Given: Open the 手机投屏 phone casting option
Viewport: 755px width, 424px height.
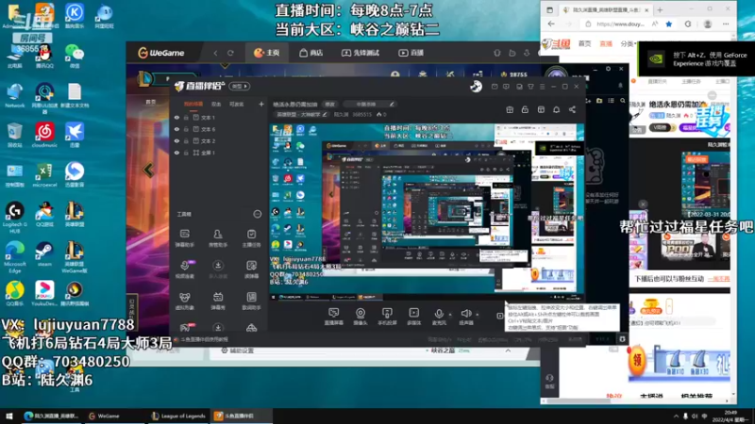Looking at the screenshot, I should click(x=387, y=317).
